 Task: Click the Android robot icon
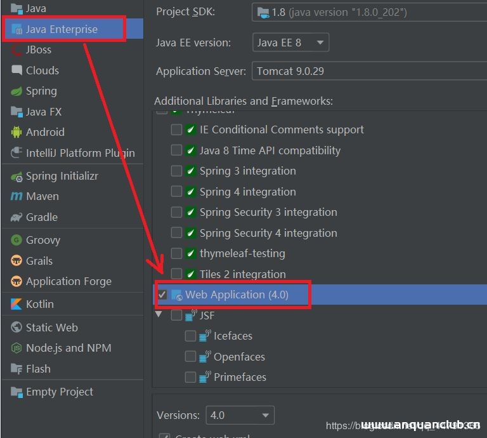coord(16,133)
